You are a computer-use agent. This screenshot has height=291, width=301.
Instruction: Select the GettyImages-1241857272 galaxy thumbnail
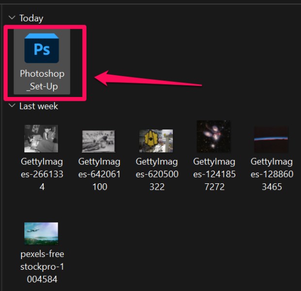(x=214, y=136)
